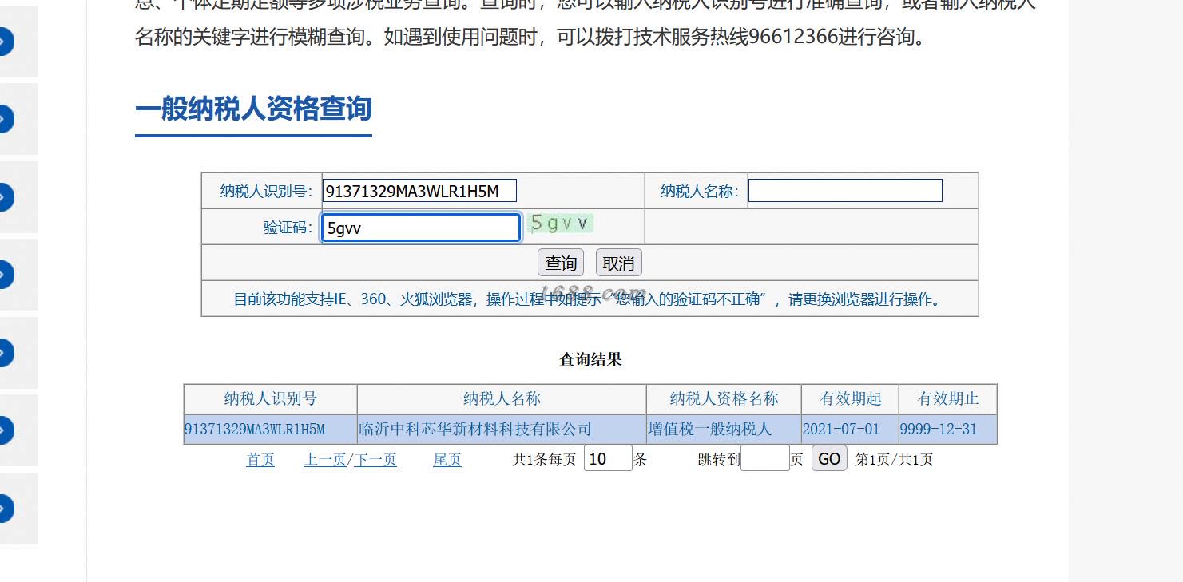Click the 纳税人资格名称 column header
Screen dimensions: 1183x582
[724, 399]
